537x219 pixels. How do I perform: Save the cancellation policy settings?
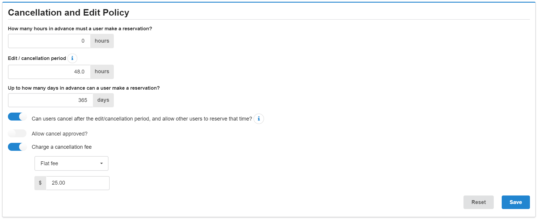tap(516, 202)
